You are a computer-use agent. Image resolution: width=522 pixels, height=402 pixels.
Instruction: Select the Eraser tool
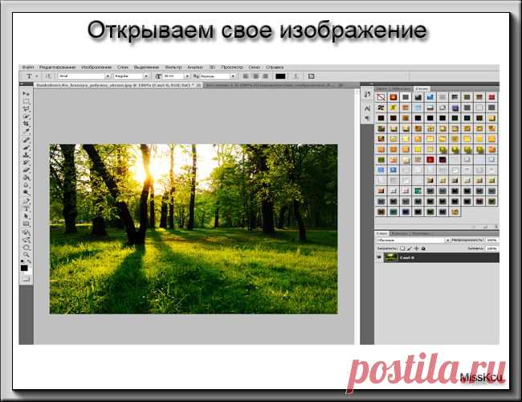tap(26, 170)
